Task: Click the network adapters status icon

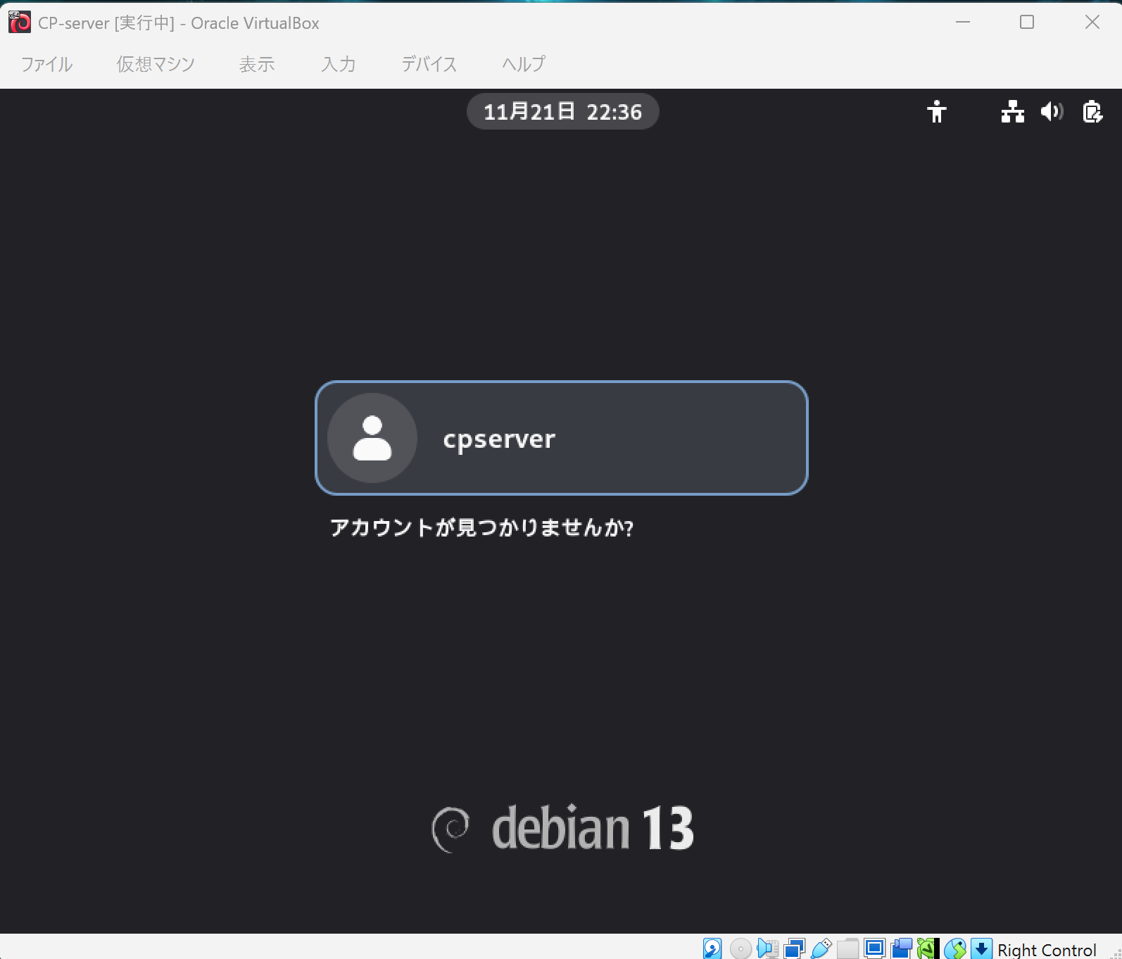Action: tap(795, 948)
